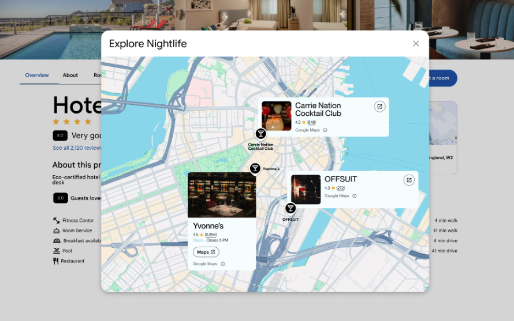The image size is (514, 321).
Task: Open Carrie Nation 848 reviews count
Action: point(311,122)
